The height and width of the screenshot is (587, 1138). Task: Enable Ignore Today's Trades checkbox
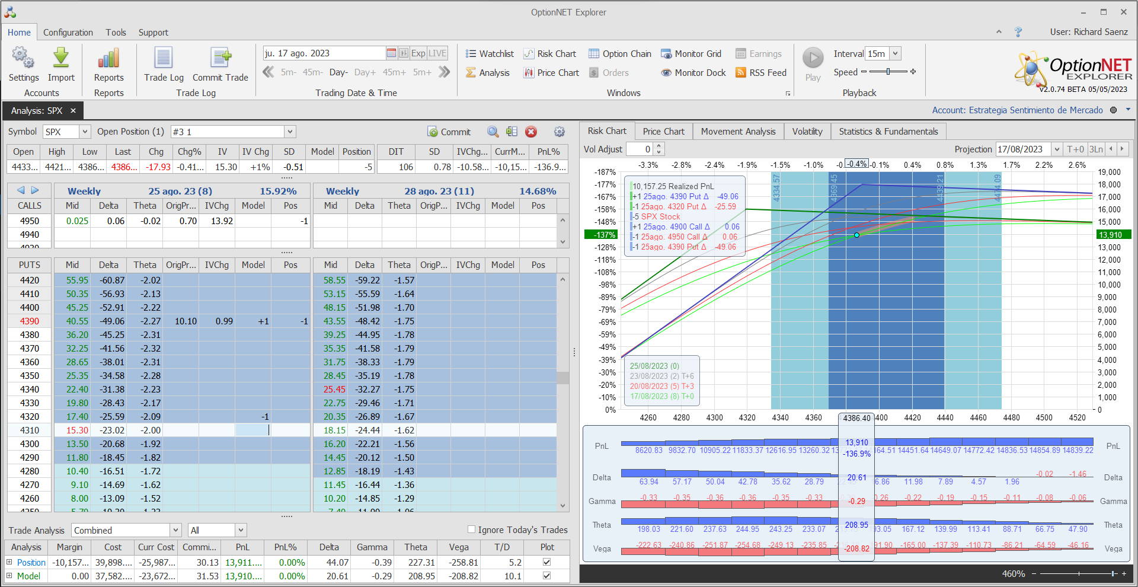(x=472, y=529)
